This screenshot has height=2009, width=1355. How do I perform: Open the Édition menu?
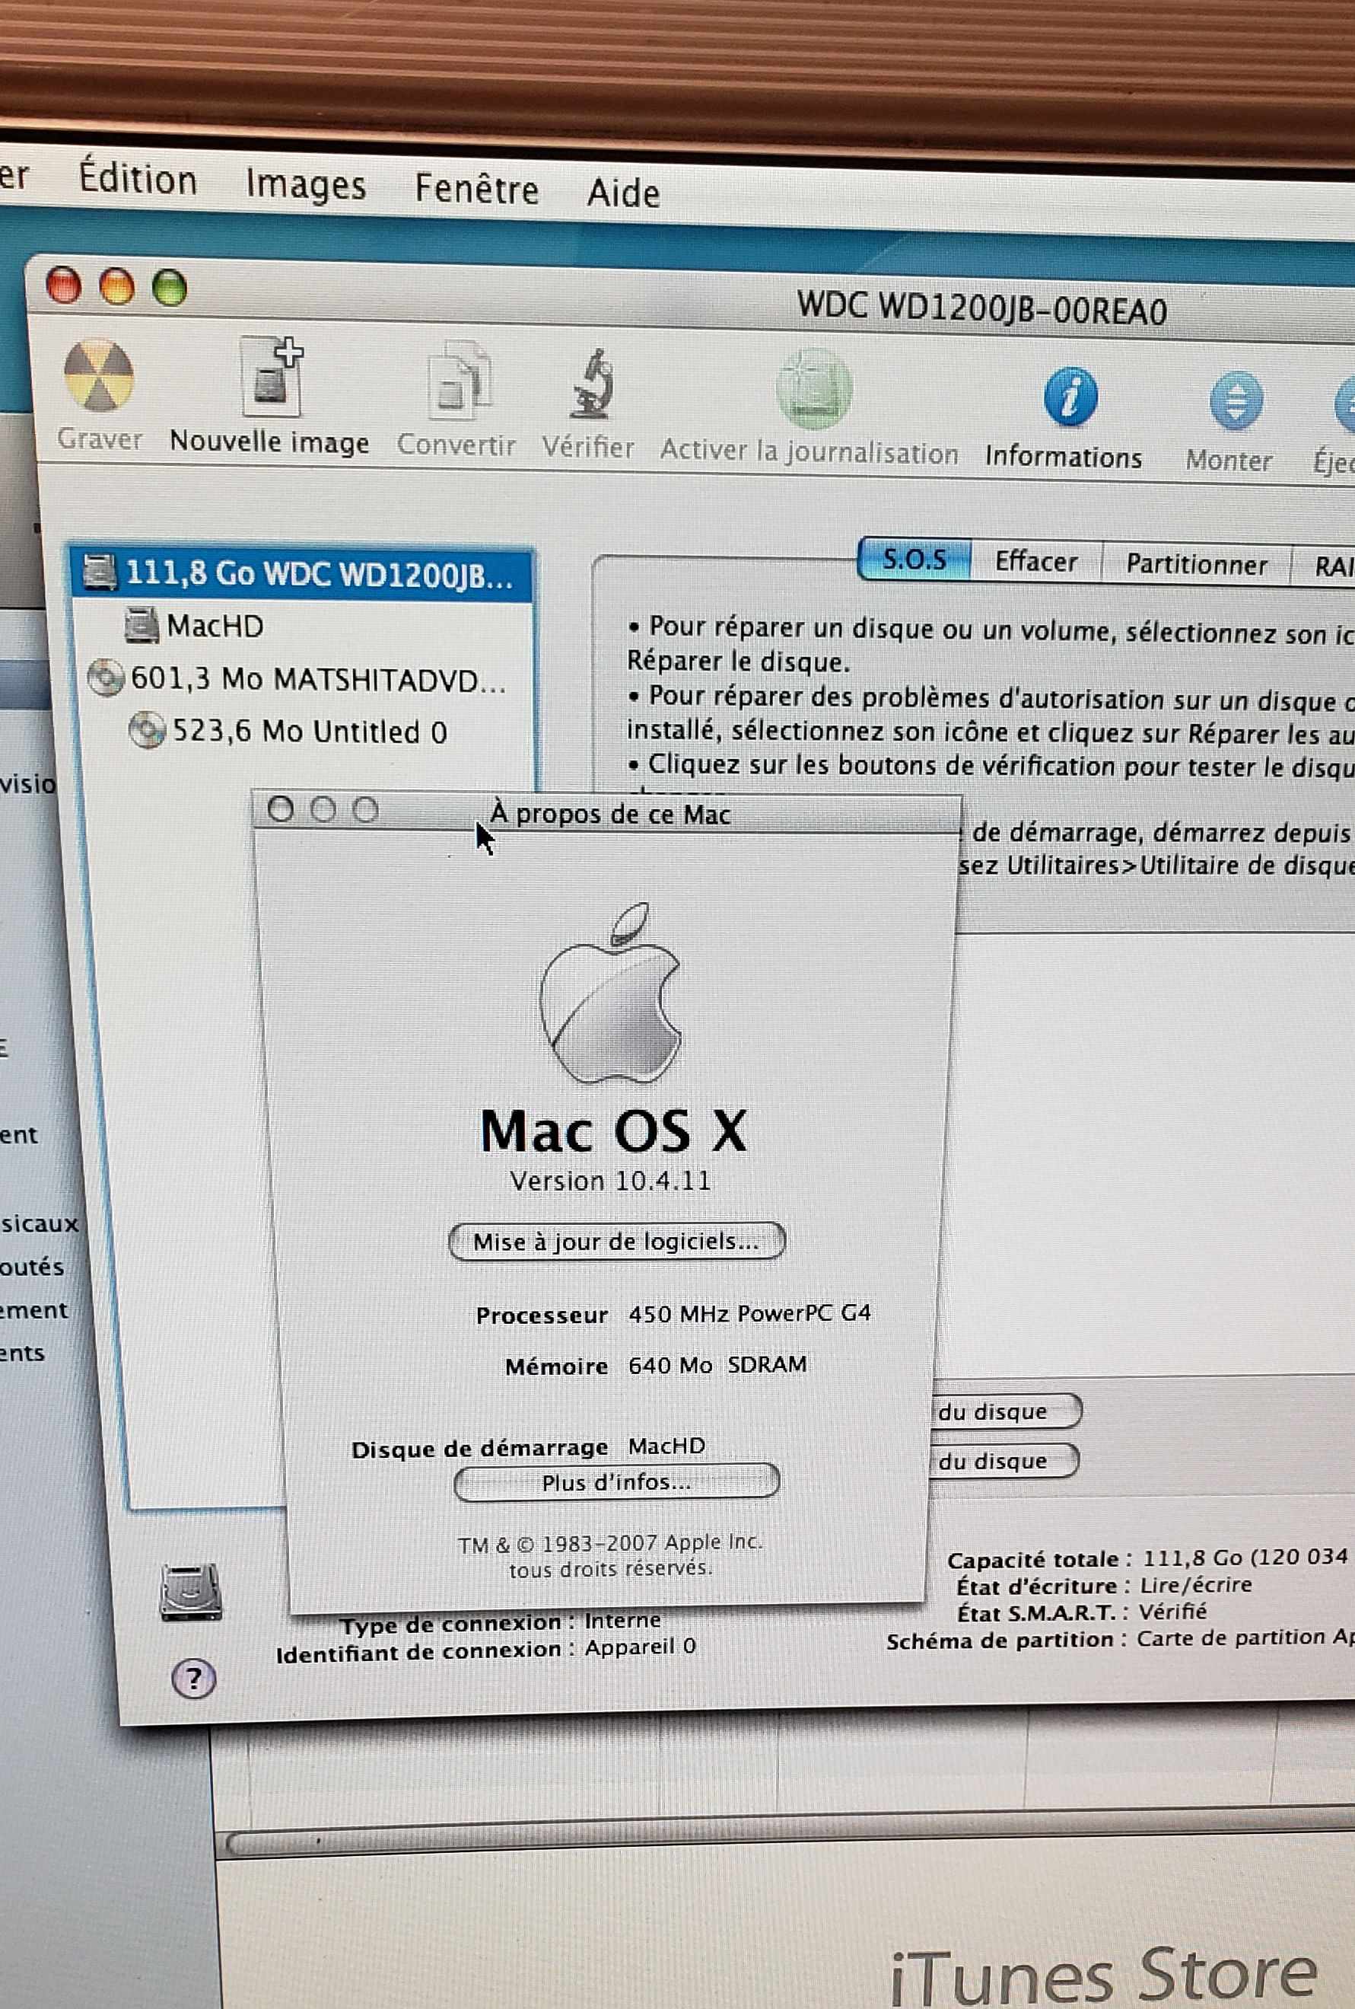coord(138,179)
